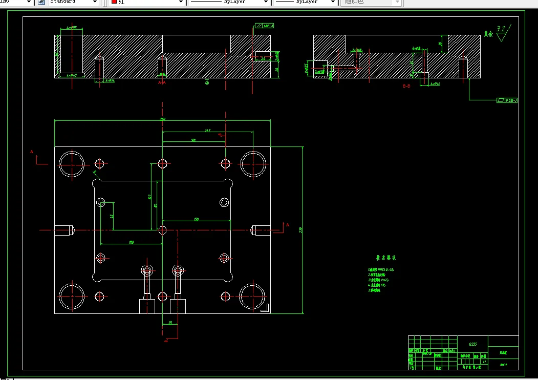Expand the leftmost dropdown ending in "ING"
Screen dimensions: 538x380
pyautogui.click(x=16, y=2)
